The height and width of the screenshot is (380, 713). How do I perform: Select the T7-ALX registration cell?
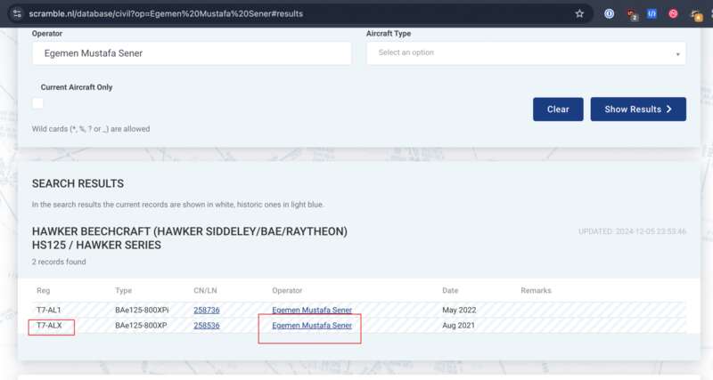[50, 326]
